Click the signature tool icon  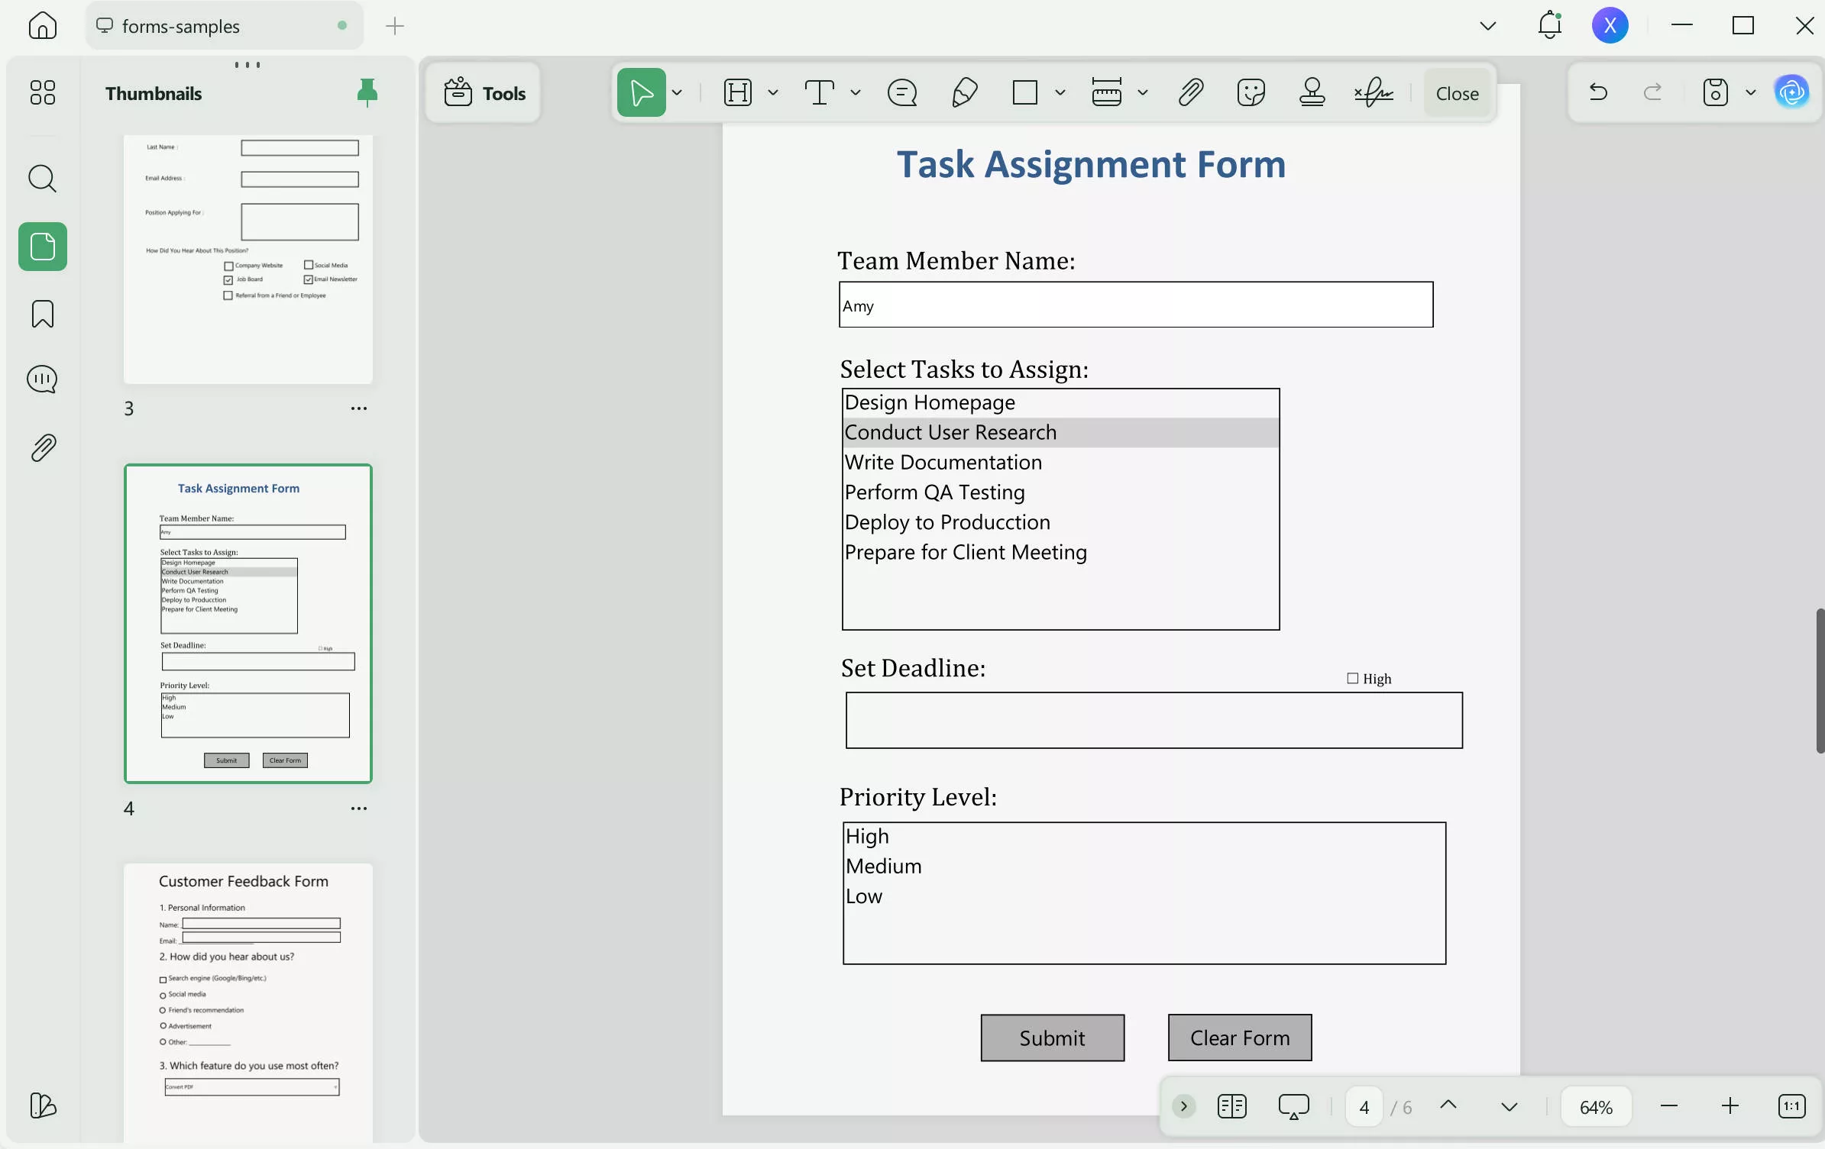tap(1374, 93)
